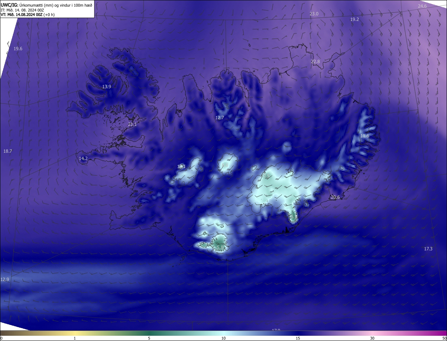
Task: Click the color scale label '5'
Action: [x=149, y=338]
